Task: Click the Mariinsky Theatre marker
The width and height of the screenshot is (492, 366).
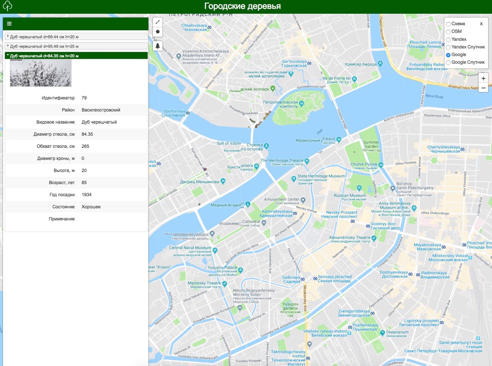Action: [224, 284]
